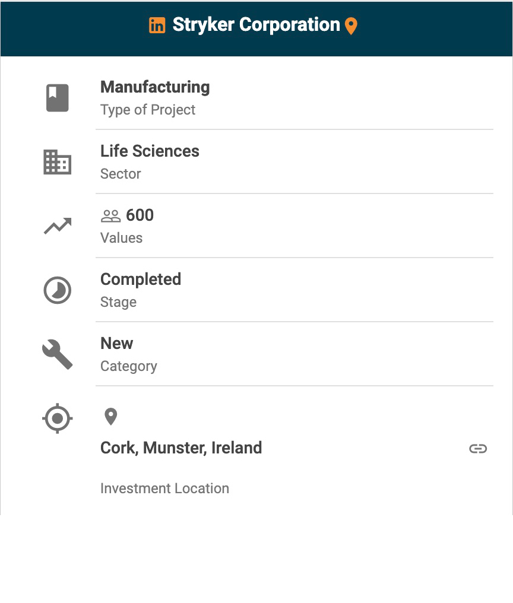Click the wrench icon for Category
Viewport: 513px width, 603px height.
58,355
